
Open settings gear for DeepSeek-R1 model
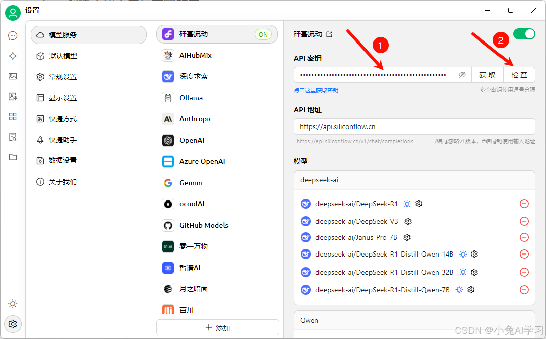coord(419,204)
